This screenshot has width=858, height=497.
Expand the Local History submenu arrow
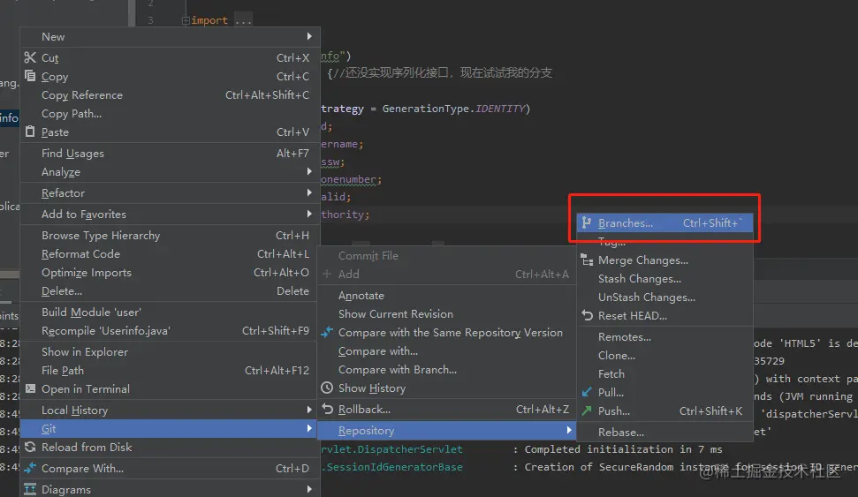click(309, 410)
